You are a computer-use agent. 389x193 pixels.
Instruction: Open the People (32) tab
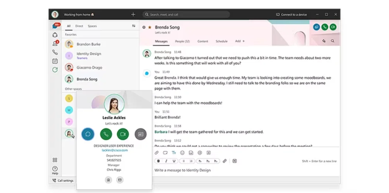tap(183, 41)
